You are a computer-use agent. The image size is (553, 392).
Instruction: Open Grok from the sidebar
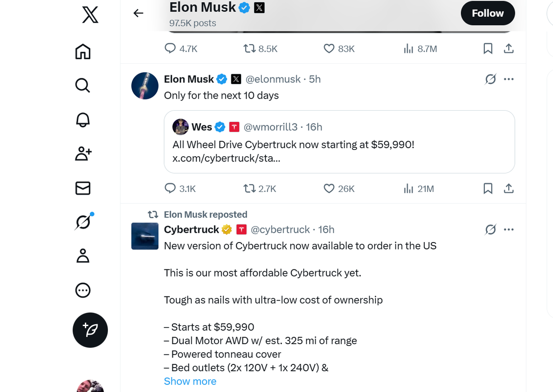click(x=83, y=221)
